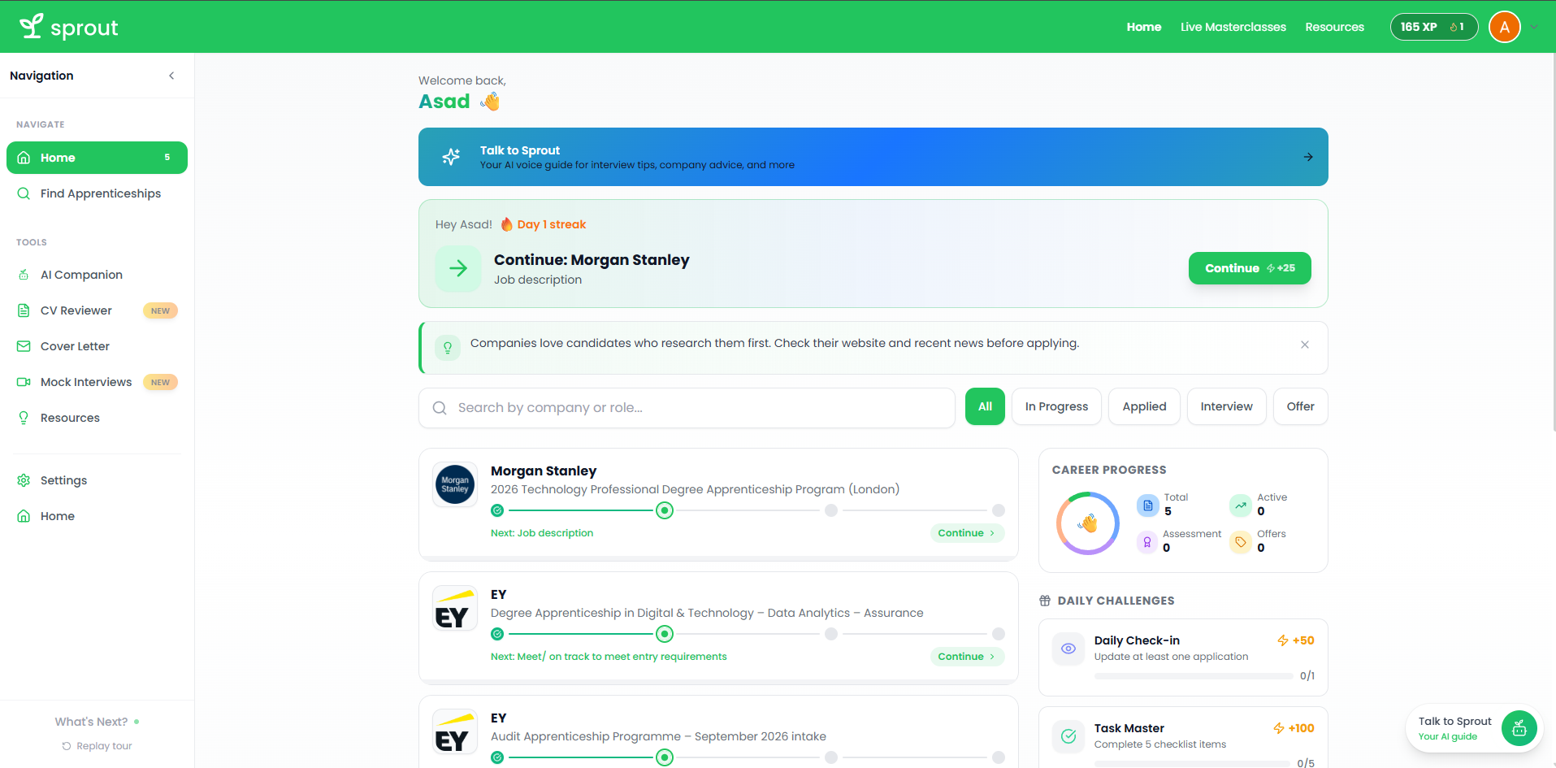Dismiss the company research tip banner
Screen dimensions: 1556x768
[1305, 345]
